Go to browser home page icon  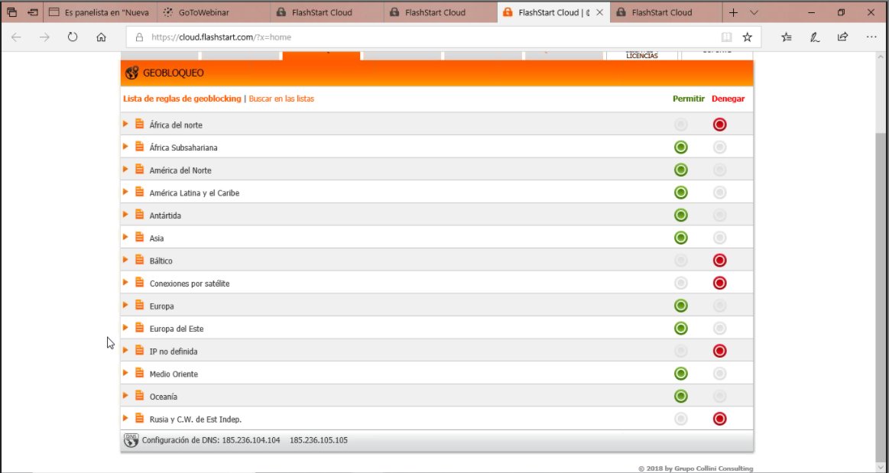[x=101, y=37]
